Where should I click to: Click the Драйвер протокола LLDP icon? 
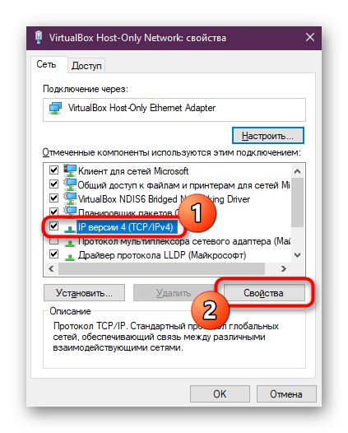[x=70, y=257]
